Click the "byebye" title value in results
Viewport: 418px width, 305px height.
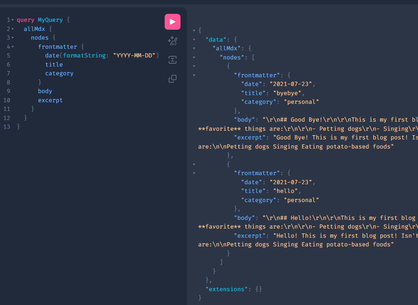tap(287, 93)
